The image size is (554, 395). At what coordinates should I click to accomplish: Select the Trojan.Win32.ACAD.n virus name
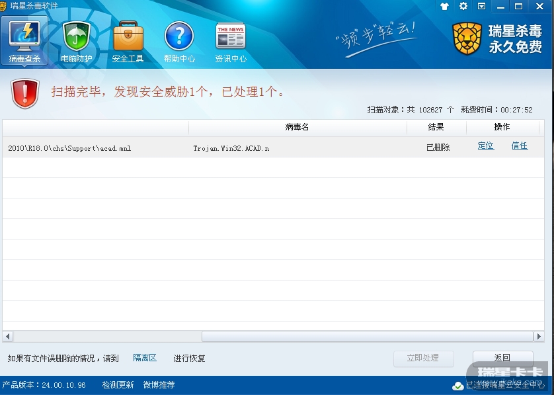coord(231,148)
